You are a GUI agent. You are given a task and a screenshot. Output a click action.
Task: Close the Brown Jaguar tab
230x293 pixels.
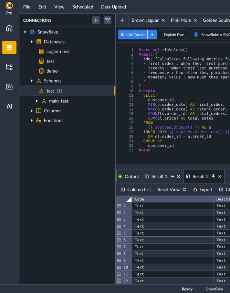[163, 20]
